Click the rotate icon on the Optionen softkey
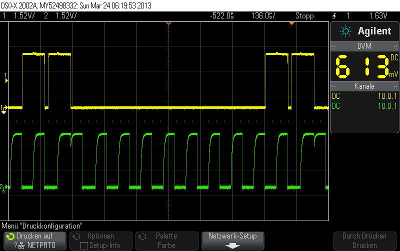 coord(76,237)
